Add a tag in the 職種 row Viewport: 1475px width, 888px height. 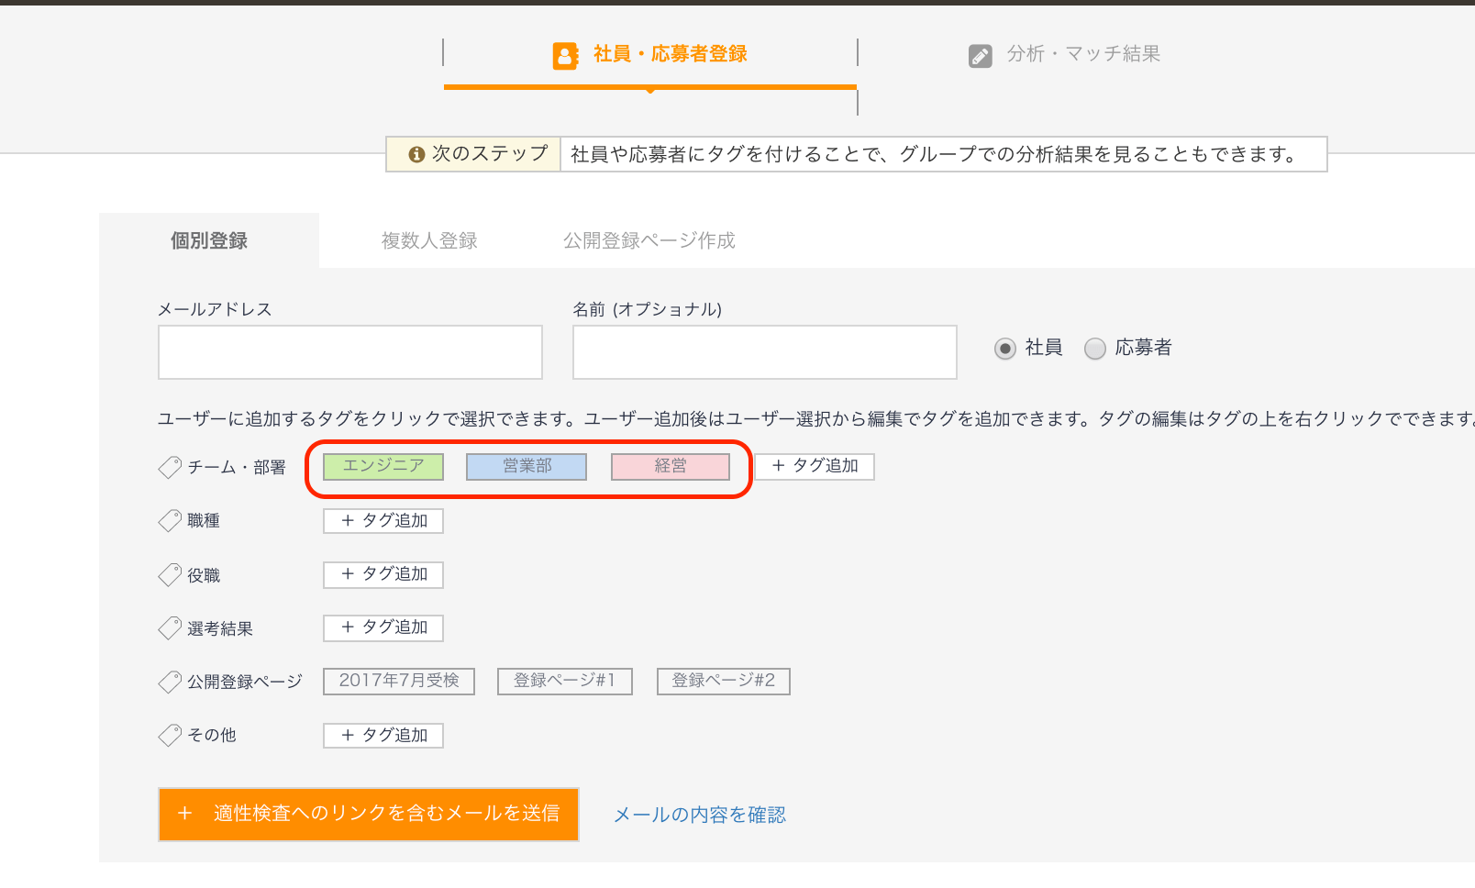pyautogui.click(x=383, y=521)
